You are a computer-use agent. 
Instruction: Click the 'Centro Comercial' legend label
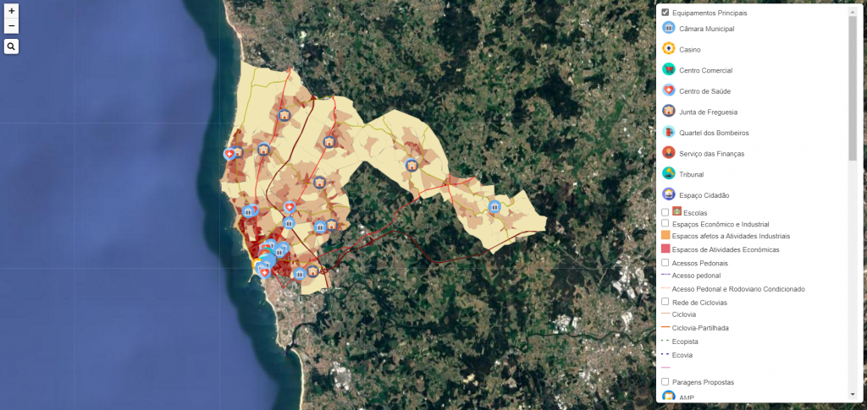705,71
